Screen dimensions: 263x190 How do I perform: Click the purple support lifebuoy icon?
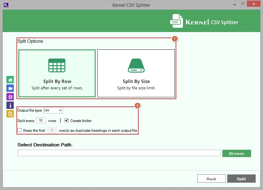tap(10, 97)
